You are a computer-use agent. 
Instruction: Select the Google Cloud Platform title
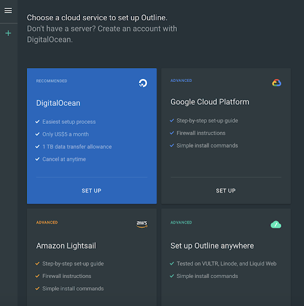pos(210,102)
